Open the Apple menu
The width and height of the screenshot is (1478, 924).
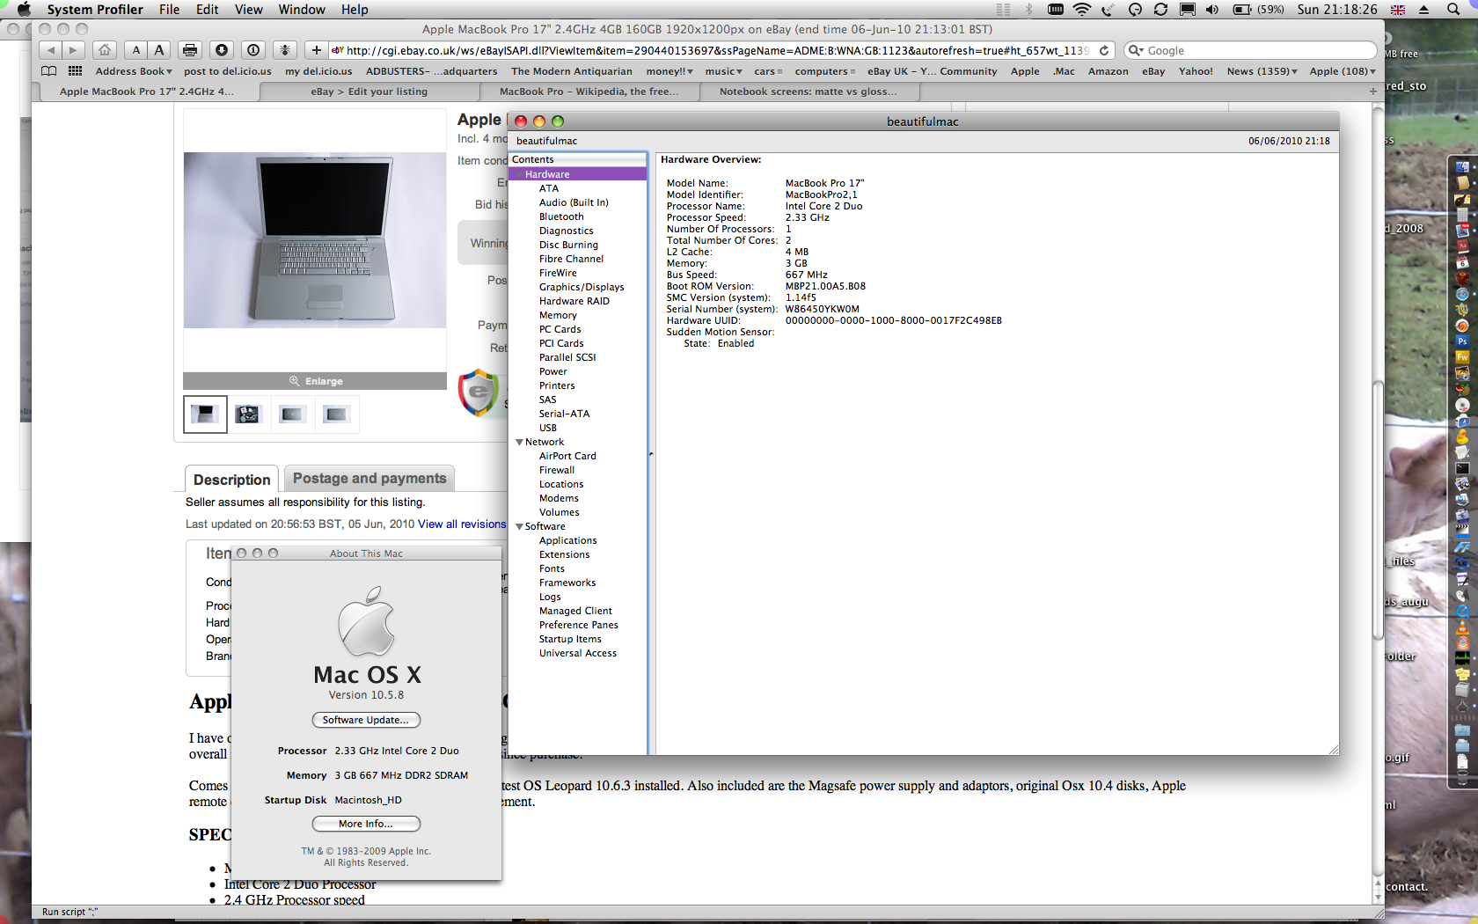coord(24,10)
